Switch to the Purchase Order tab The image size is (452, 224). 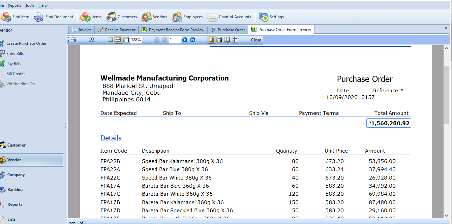pyautogui.click(x=228, y=30)
